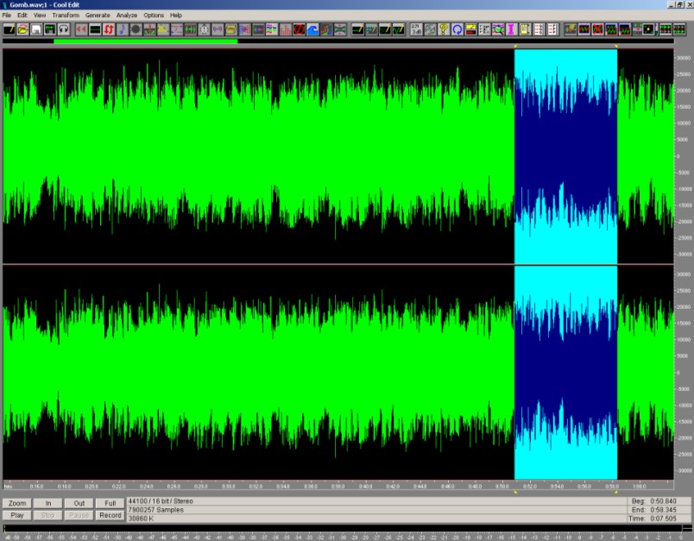This screenshot has height=541, width=694.
Task: Click the In zoom button
Action: coord(48,503)
